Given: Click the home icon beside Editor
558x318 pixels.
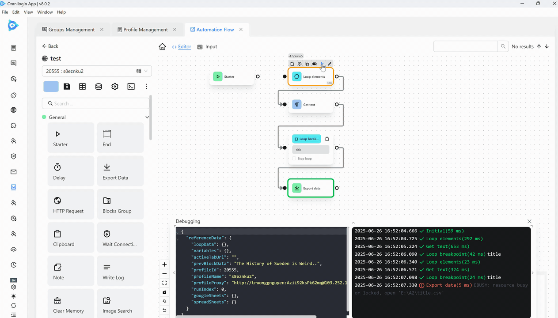Looking at the screenshot, I should [x=163, y=47].
